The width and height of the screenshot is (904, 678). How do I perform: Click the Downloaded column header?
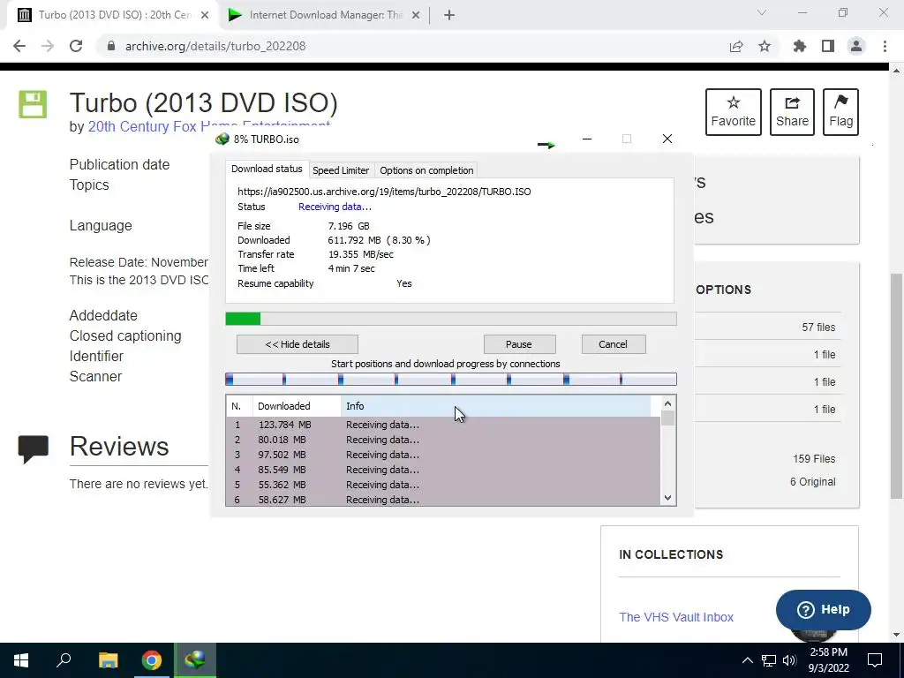297,406
